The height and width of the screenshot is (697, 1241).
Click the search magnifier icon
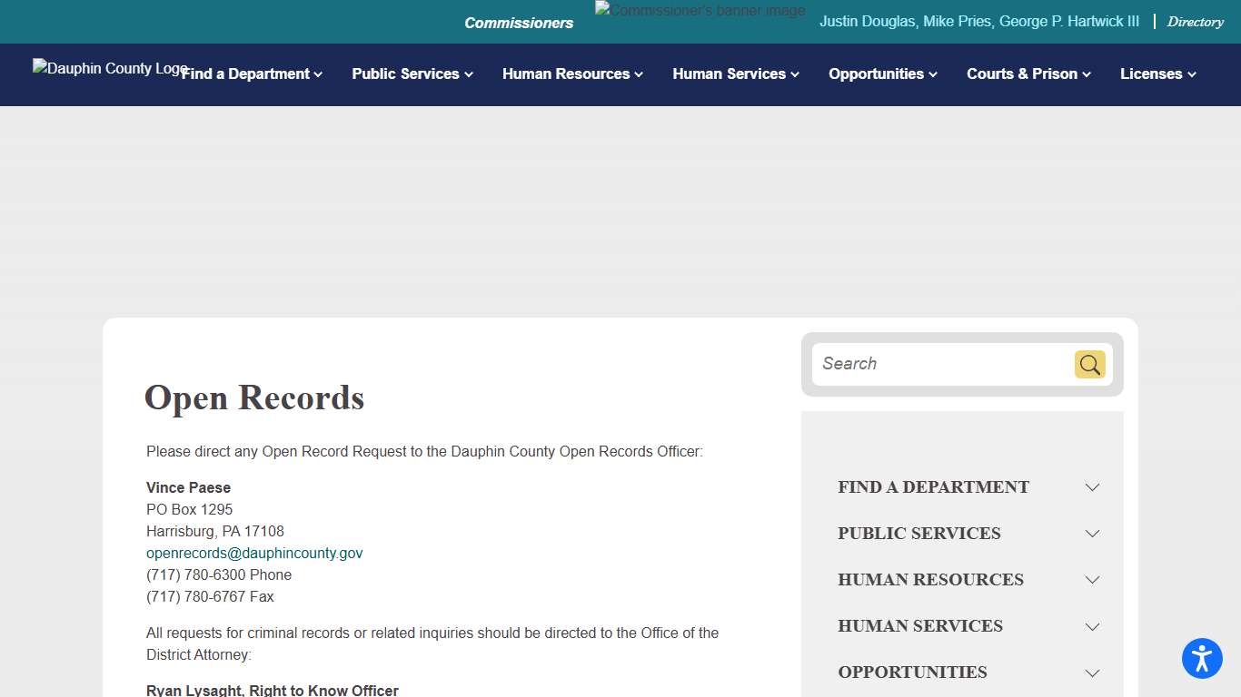[x=1089, y=364]
